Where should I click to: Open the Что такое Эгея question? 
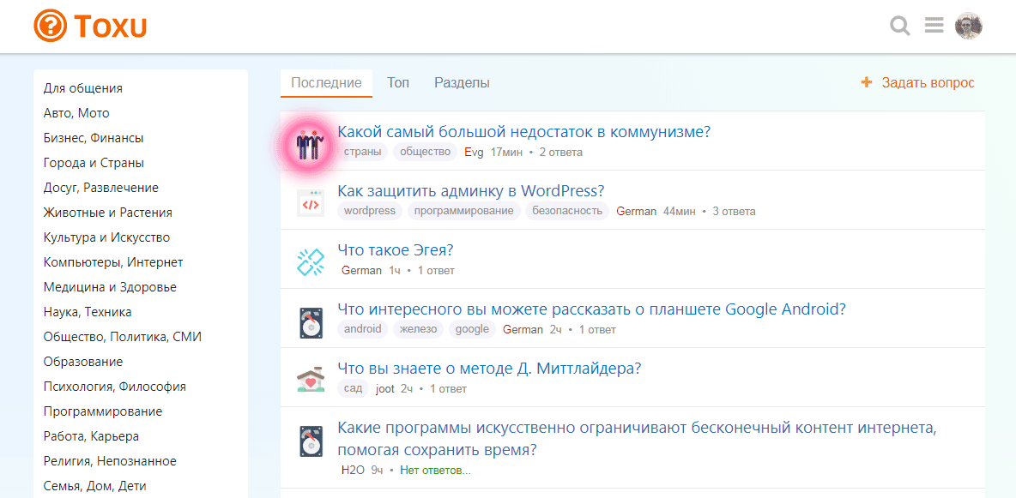click(x=395, y=250)
